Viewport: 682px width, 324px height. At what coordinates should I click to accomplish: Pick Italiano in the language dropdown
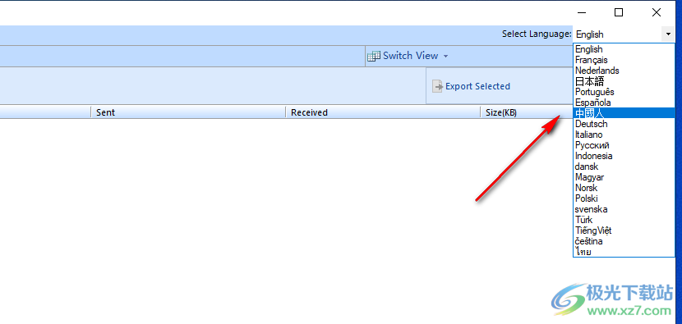624,135
